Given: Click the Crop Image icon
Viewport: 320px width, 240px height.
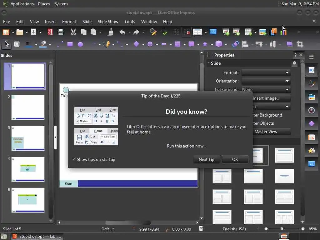Looking at the screenshot, I should 300,44.
